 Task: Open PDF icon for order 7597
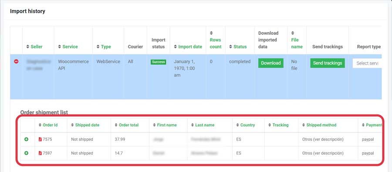[40, 153]
